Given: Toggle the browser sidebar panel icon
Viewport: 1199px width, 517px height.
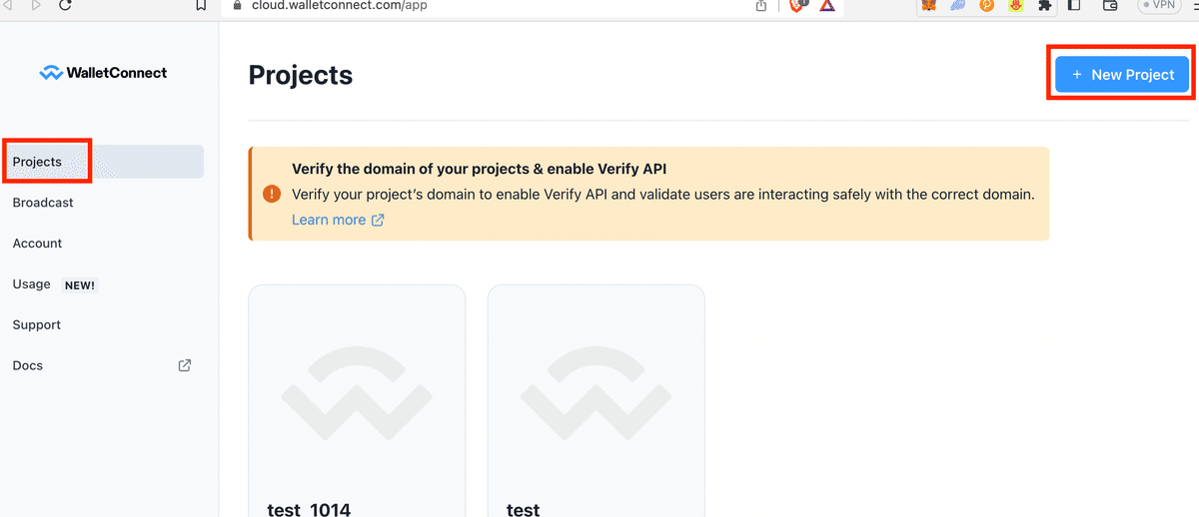Looking at the screenshot, I should click(x=1075, y=5).
